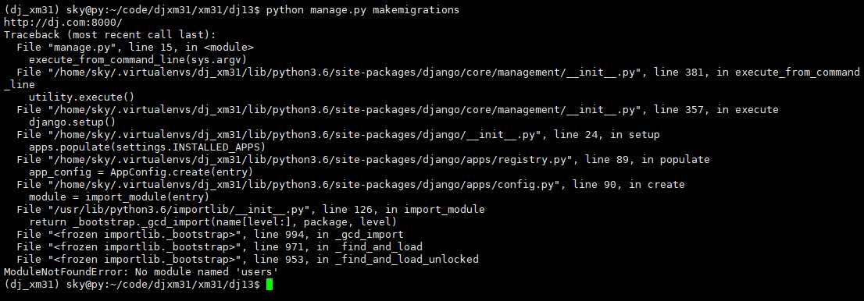This screenshot has width=864, height=301.
Task: Click the config.py line 90 file path
Action: 351,184
